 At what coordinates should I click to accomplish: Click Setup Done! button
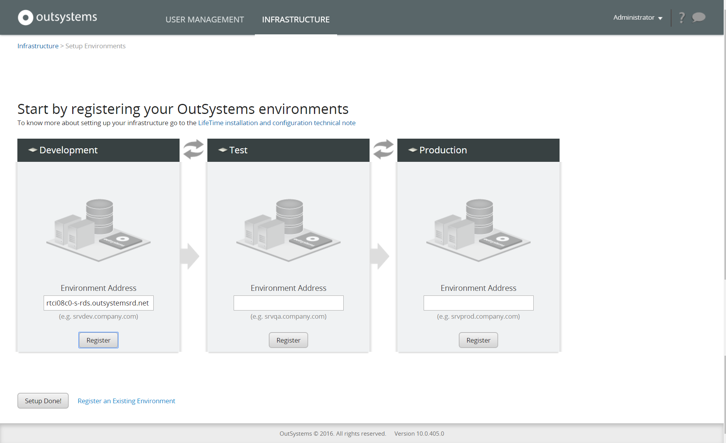(42, 401)
